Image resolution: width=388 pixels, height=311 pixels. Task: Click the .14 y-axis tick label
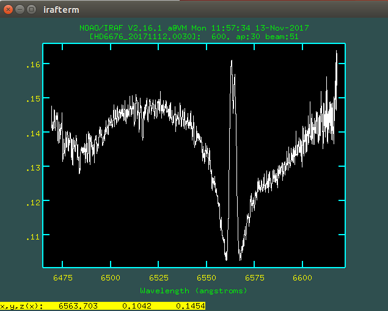33,133
